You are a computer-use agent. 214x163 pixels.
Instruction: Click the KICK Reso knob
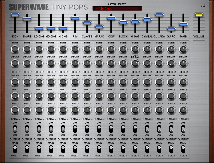(x=15, y=110)
